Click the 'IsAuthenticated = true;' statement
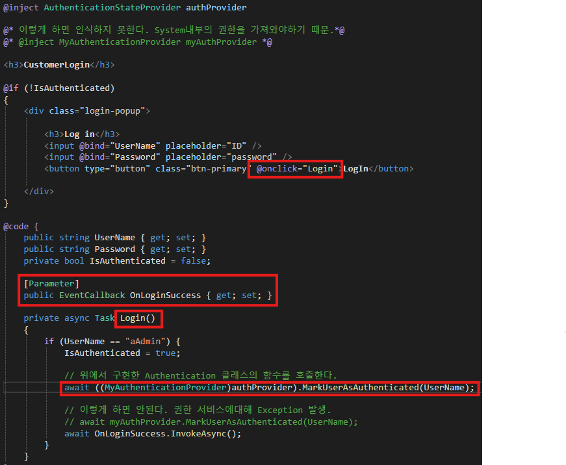Viewport: 566px width, 465px height. click(x=122, y=353)
